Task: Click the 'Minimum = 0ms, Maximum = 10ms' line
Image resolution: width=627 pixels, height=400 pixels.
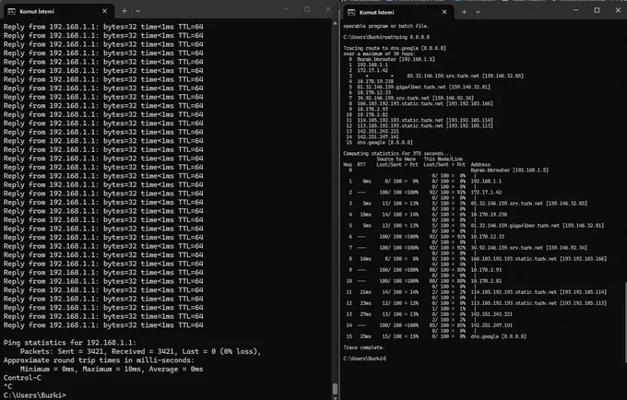Action: click(112, 369)
